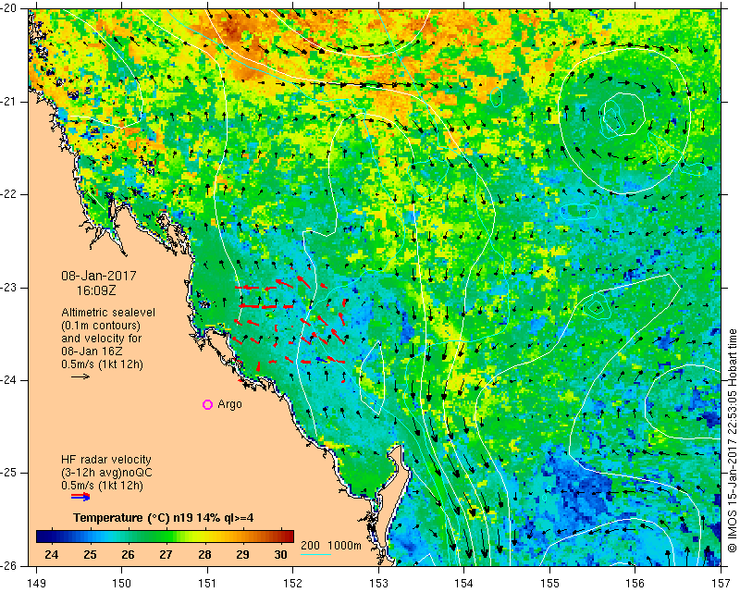Click latitude axis label '-25'
Image resolution: width=740 pixels, height=592 pixels.
[x=10, y=473]
